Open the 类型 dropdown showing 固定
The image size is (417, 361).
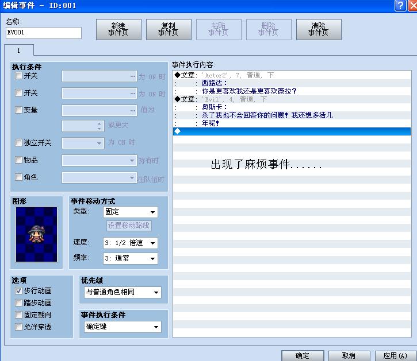(x=131, y=212)
